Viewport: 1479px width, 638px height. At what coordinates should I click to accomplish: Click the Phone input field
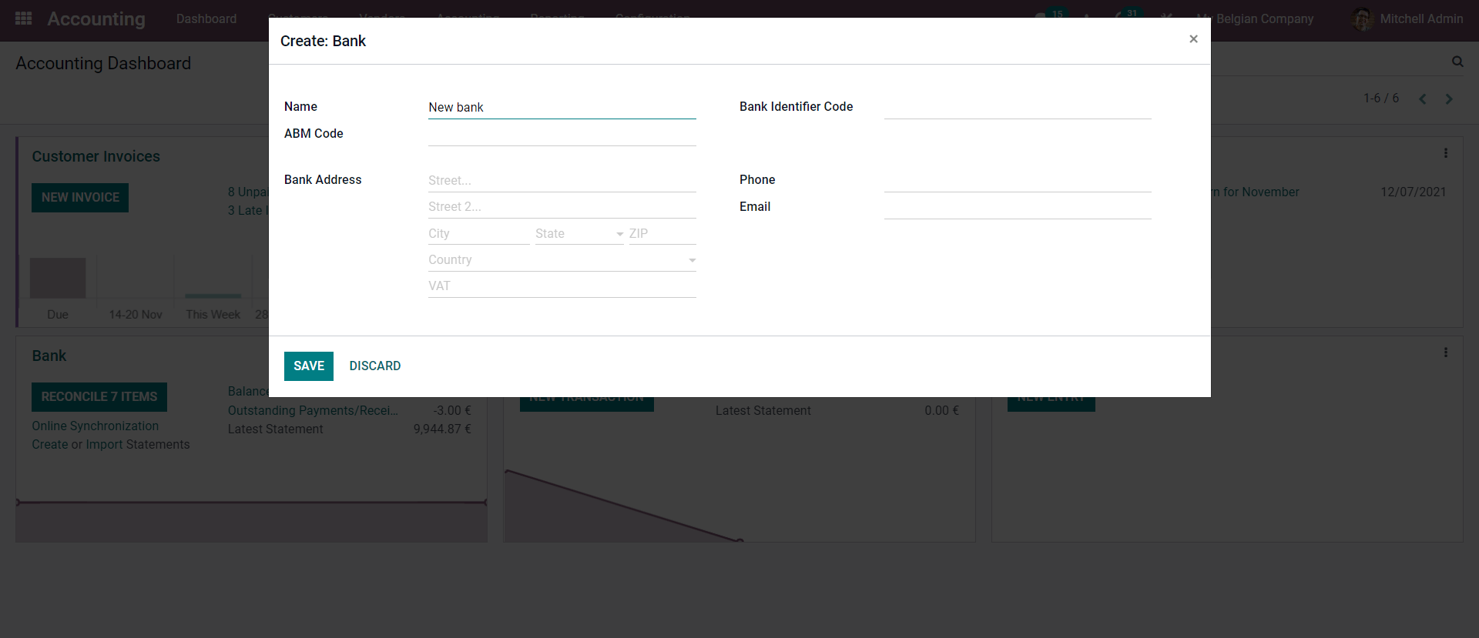click(x=1018, y=181)
